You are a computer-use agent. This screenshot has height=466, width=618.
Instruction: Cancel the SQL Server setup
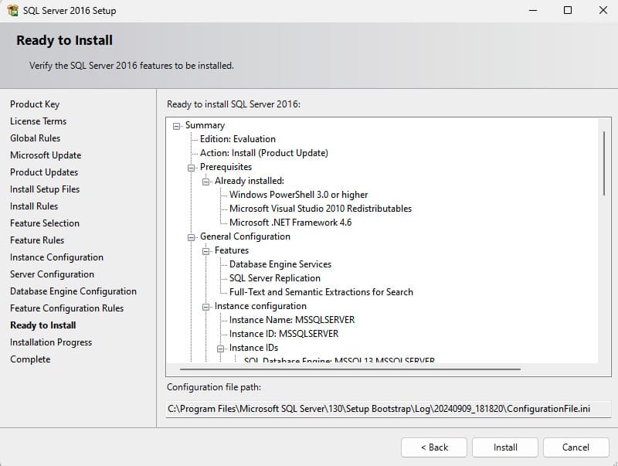[576, 447]
